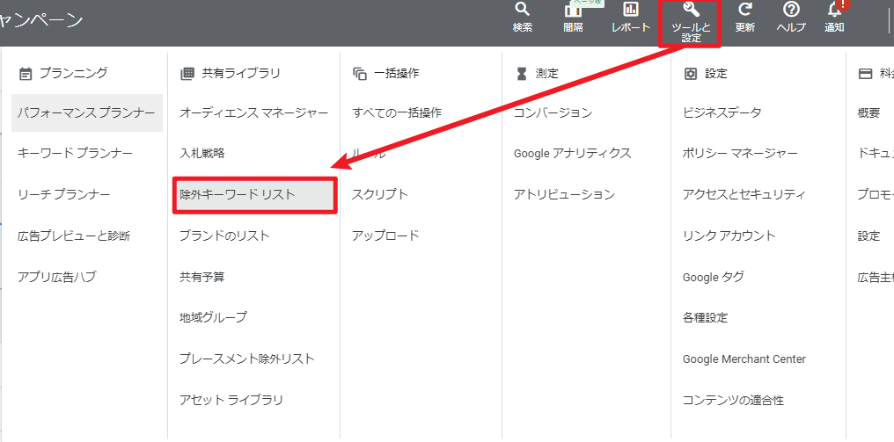
Task: Click the 測定 heading
Action: pyautogui.click(x=546, y=74)
